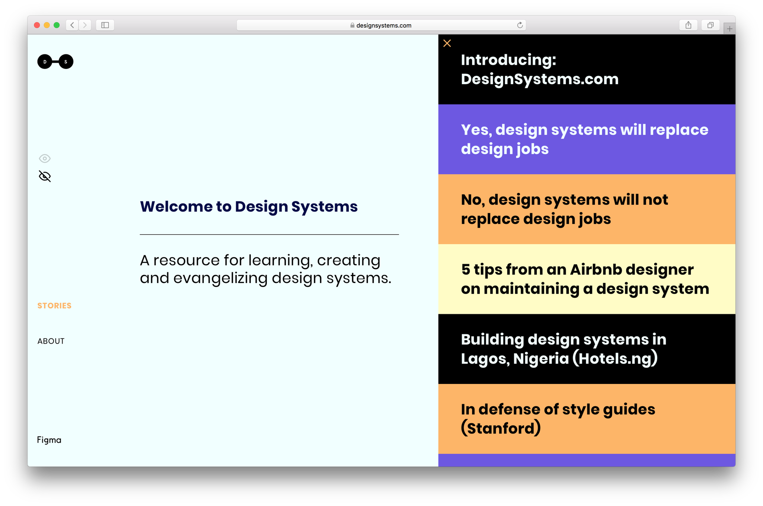Open the ABOUT menu item

pyautogui.click(x=51, y=341)
